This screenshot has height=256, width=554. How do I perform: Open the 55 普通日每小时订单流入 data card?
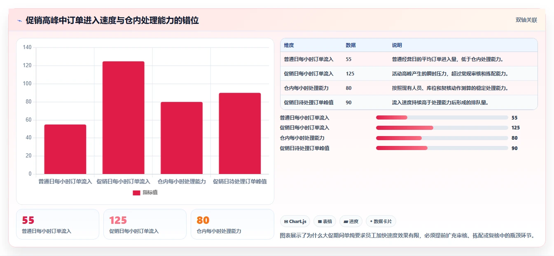58,224
